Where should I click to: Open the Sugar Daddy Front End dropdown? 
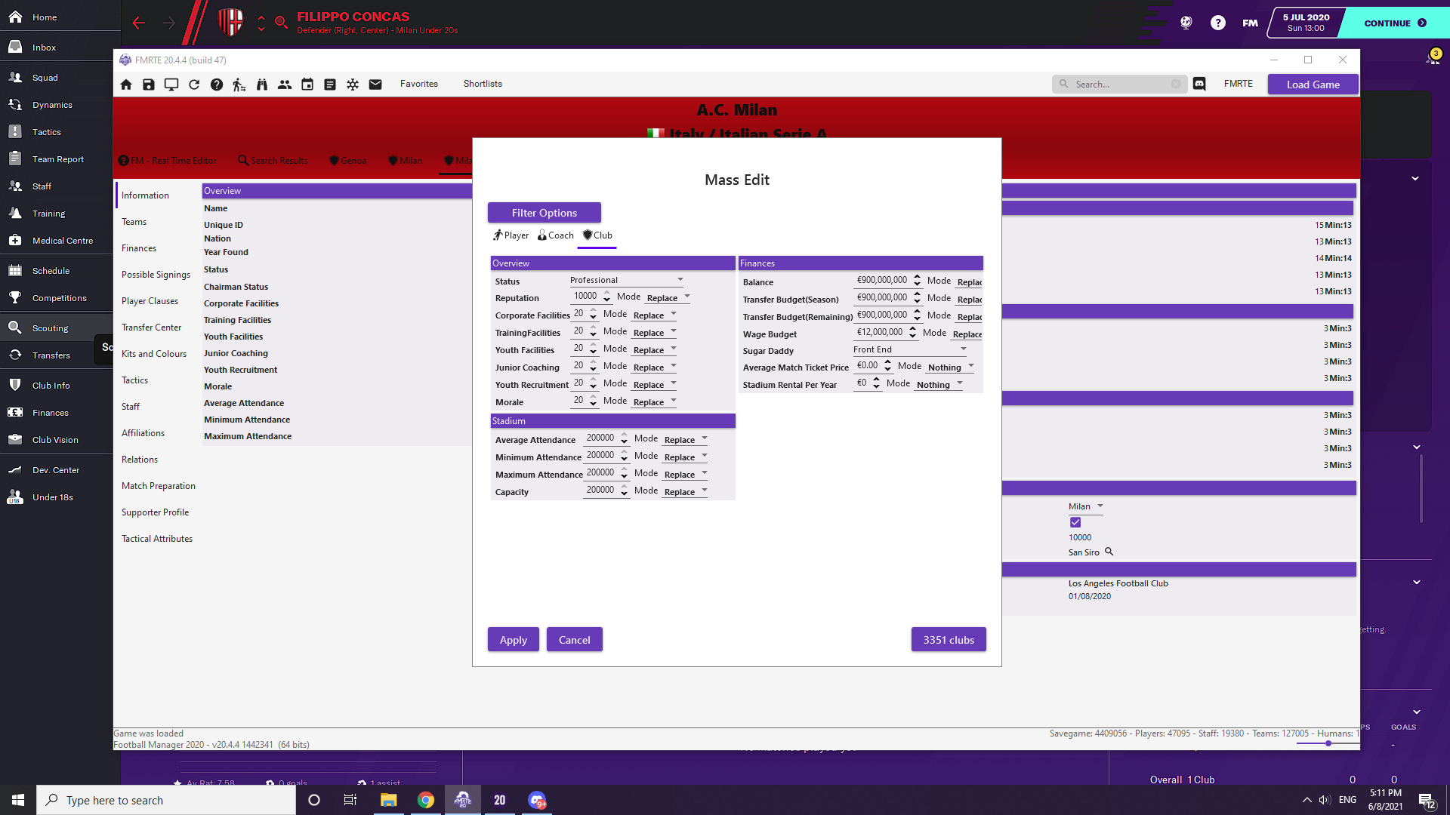click(x=909, y=349)
